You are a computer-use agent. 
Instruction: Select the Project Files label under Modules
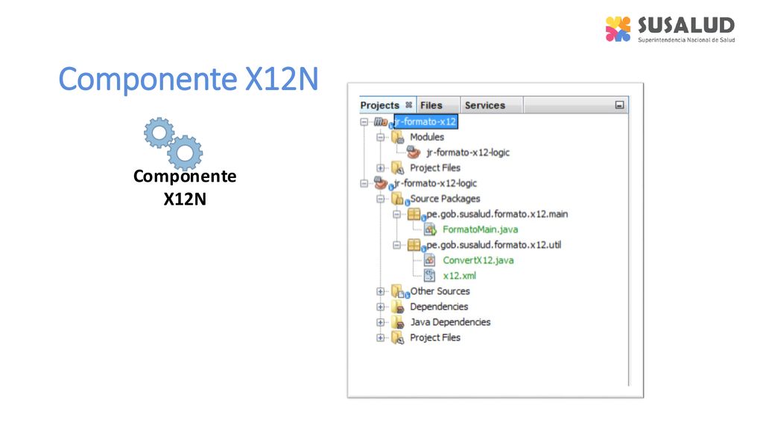pyautogui.click(x=435, y=168)
